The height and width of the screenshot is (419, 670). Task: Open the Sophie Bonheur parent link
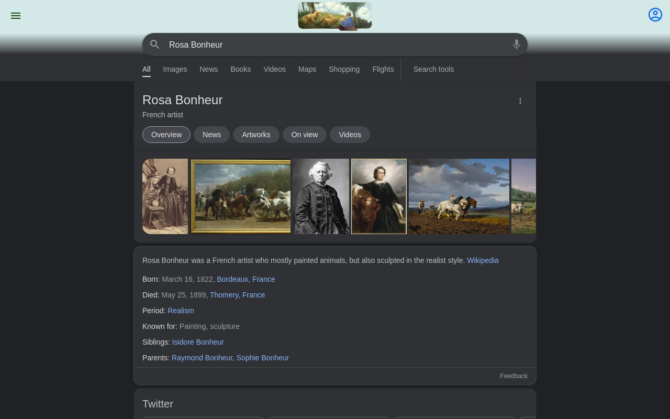point(263,358)
